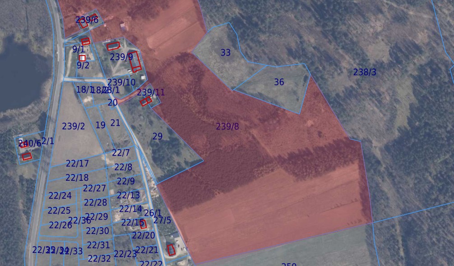Select lot 22/17

[x=77, y=164]
